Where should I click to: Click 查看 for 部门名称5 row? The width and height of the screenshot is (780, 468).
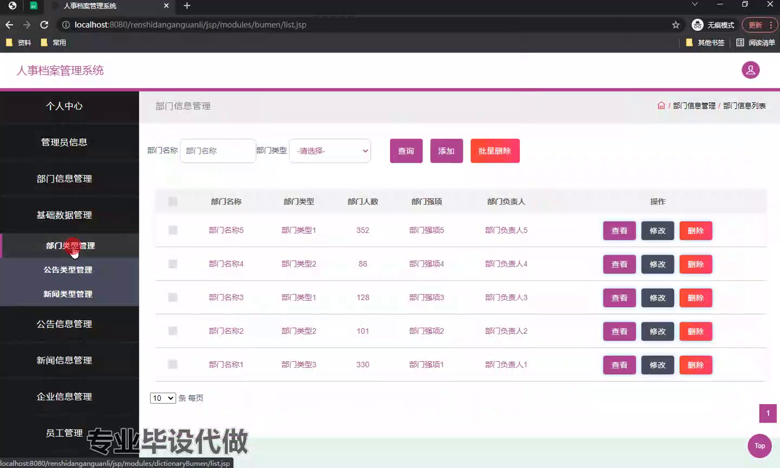pyautogui.click(x=620, y=231)
